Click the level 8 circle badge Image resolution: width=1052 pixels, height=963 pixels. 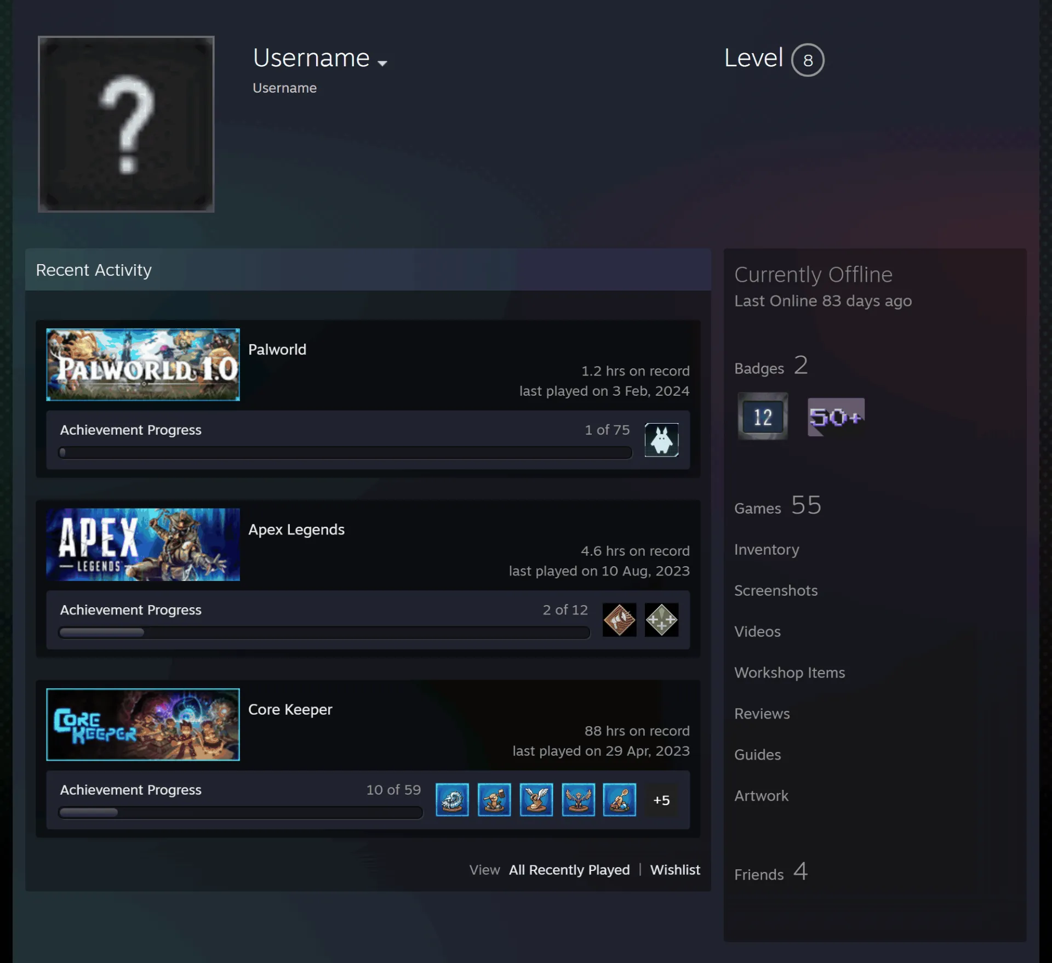tap(808, 60)
